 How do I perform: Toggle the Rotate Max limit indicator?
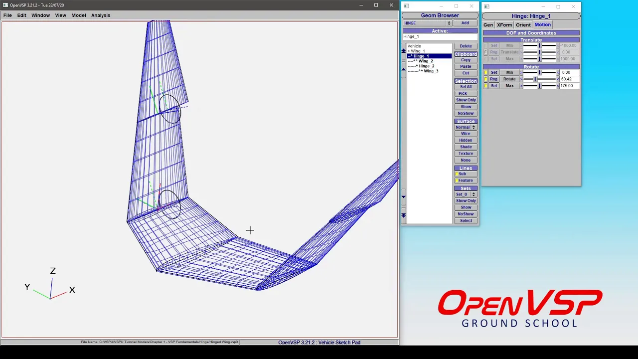coord(485,86)
